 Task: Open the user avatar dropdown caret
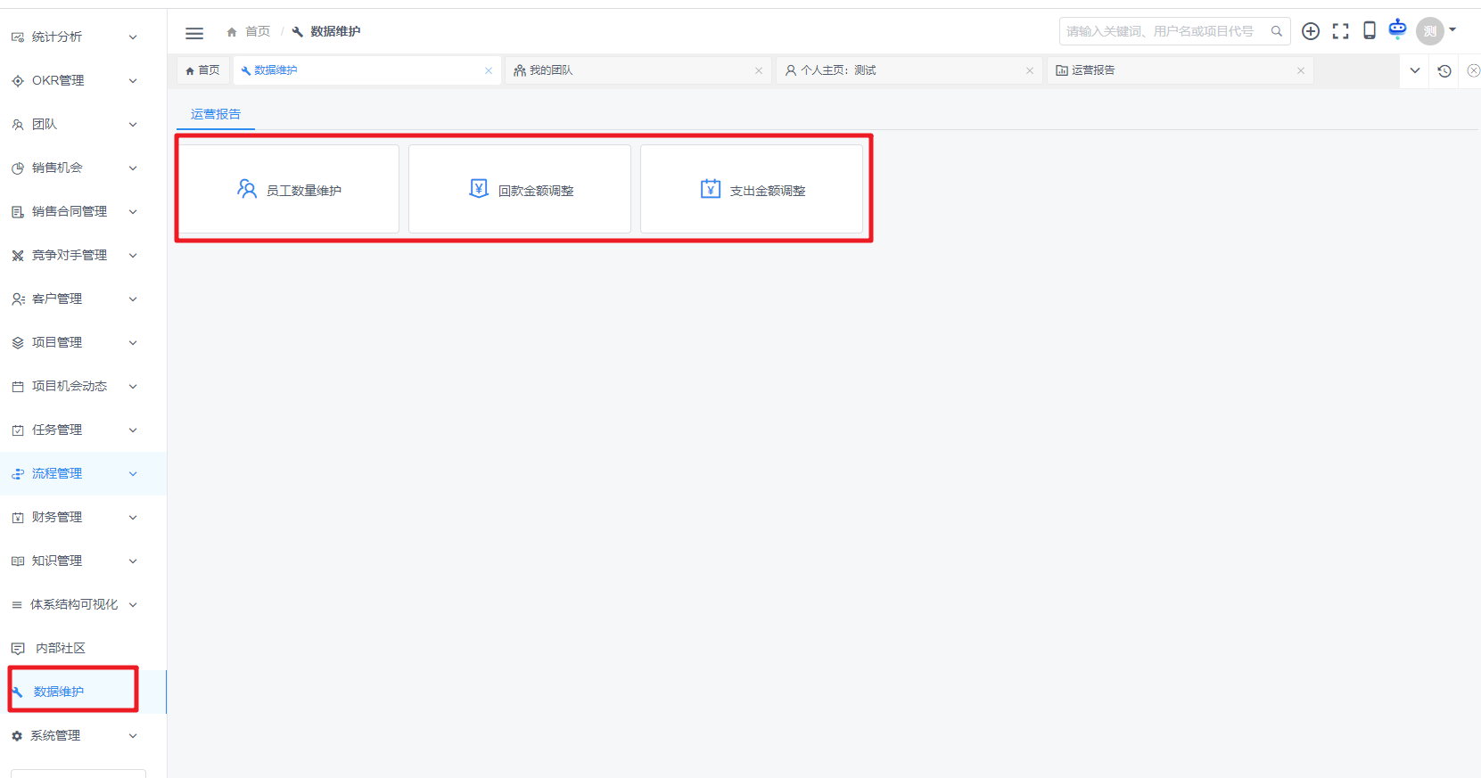pos(1452,30)
